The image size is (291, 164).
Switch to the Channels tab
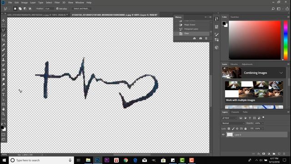click(x=235, y=112)
